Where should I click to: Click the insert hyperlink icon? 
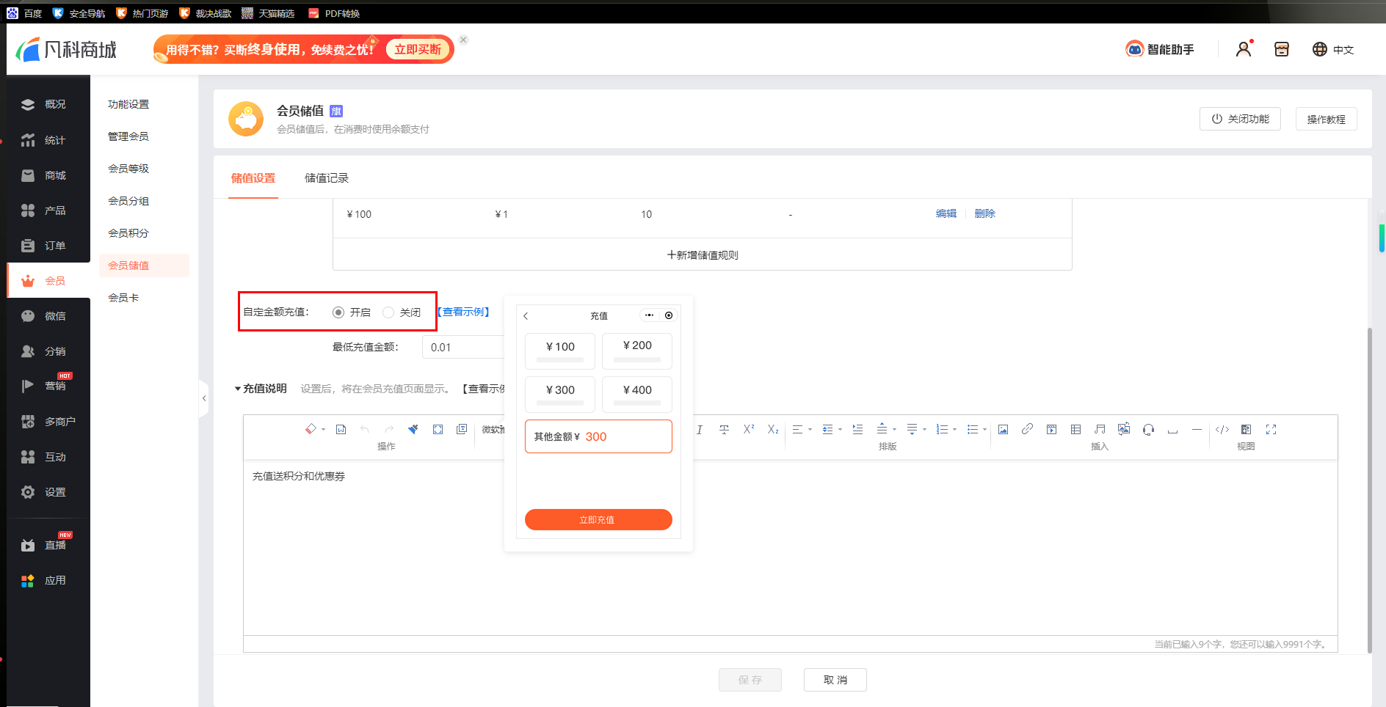[x=1027, y=430]
